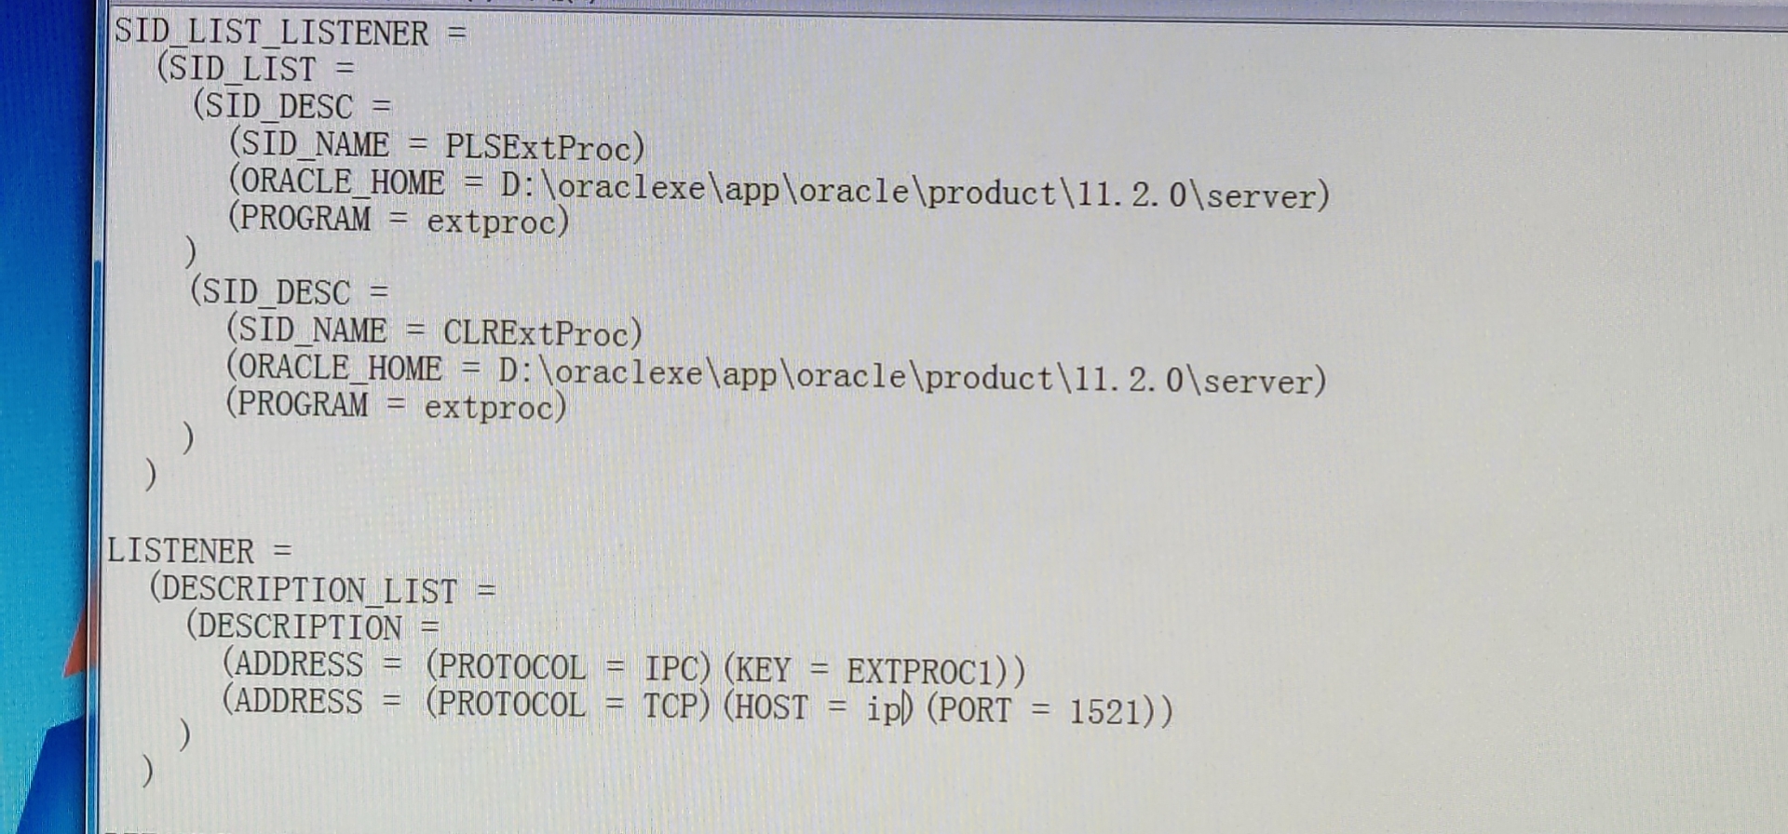Click CLRExtProc in SID_NAME line
The image size is (1788, 834).
click(535, 333)
